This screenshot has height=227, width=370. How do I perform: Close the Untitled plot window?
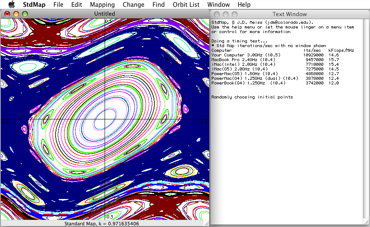pos(7,14)
